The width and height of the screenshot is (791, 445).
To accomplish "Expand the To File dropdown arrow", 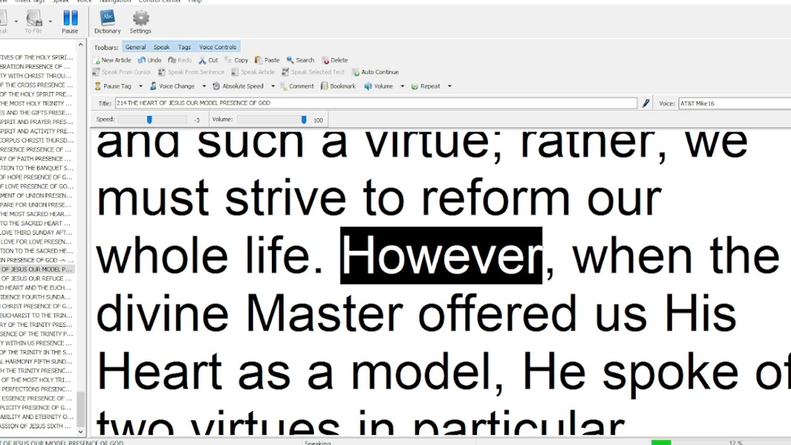I will 50,22.
